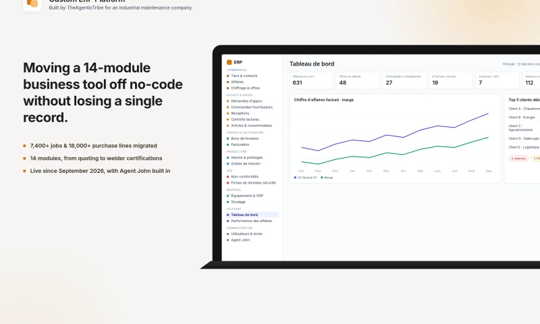
Task: Click the 'Top 5 clients' panel title
Action: tap(524, 100)
